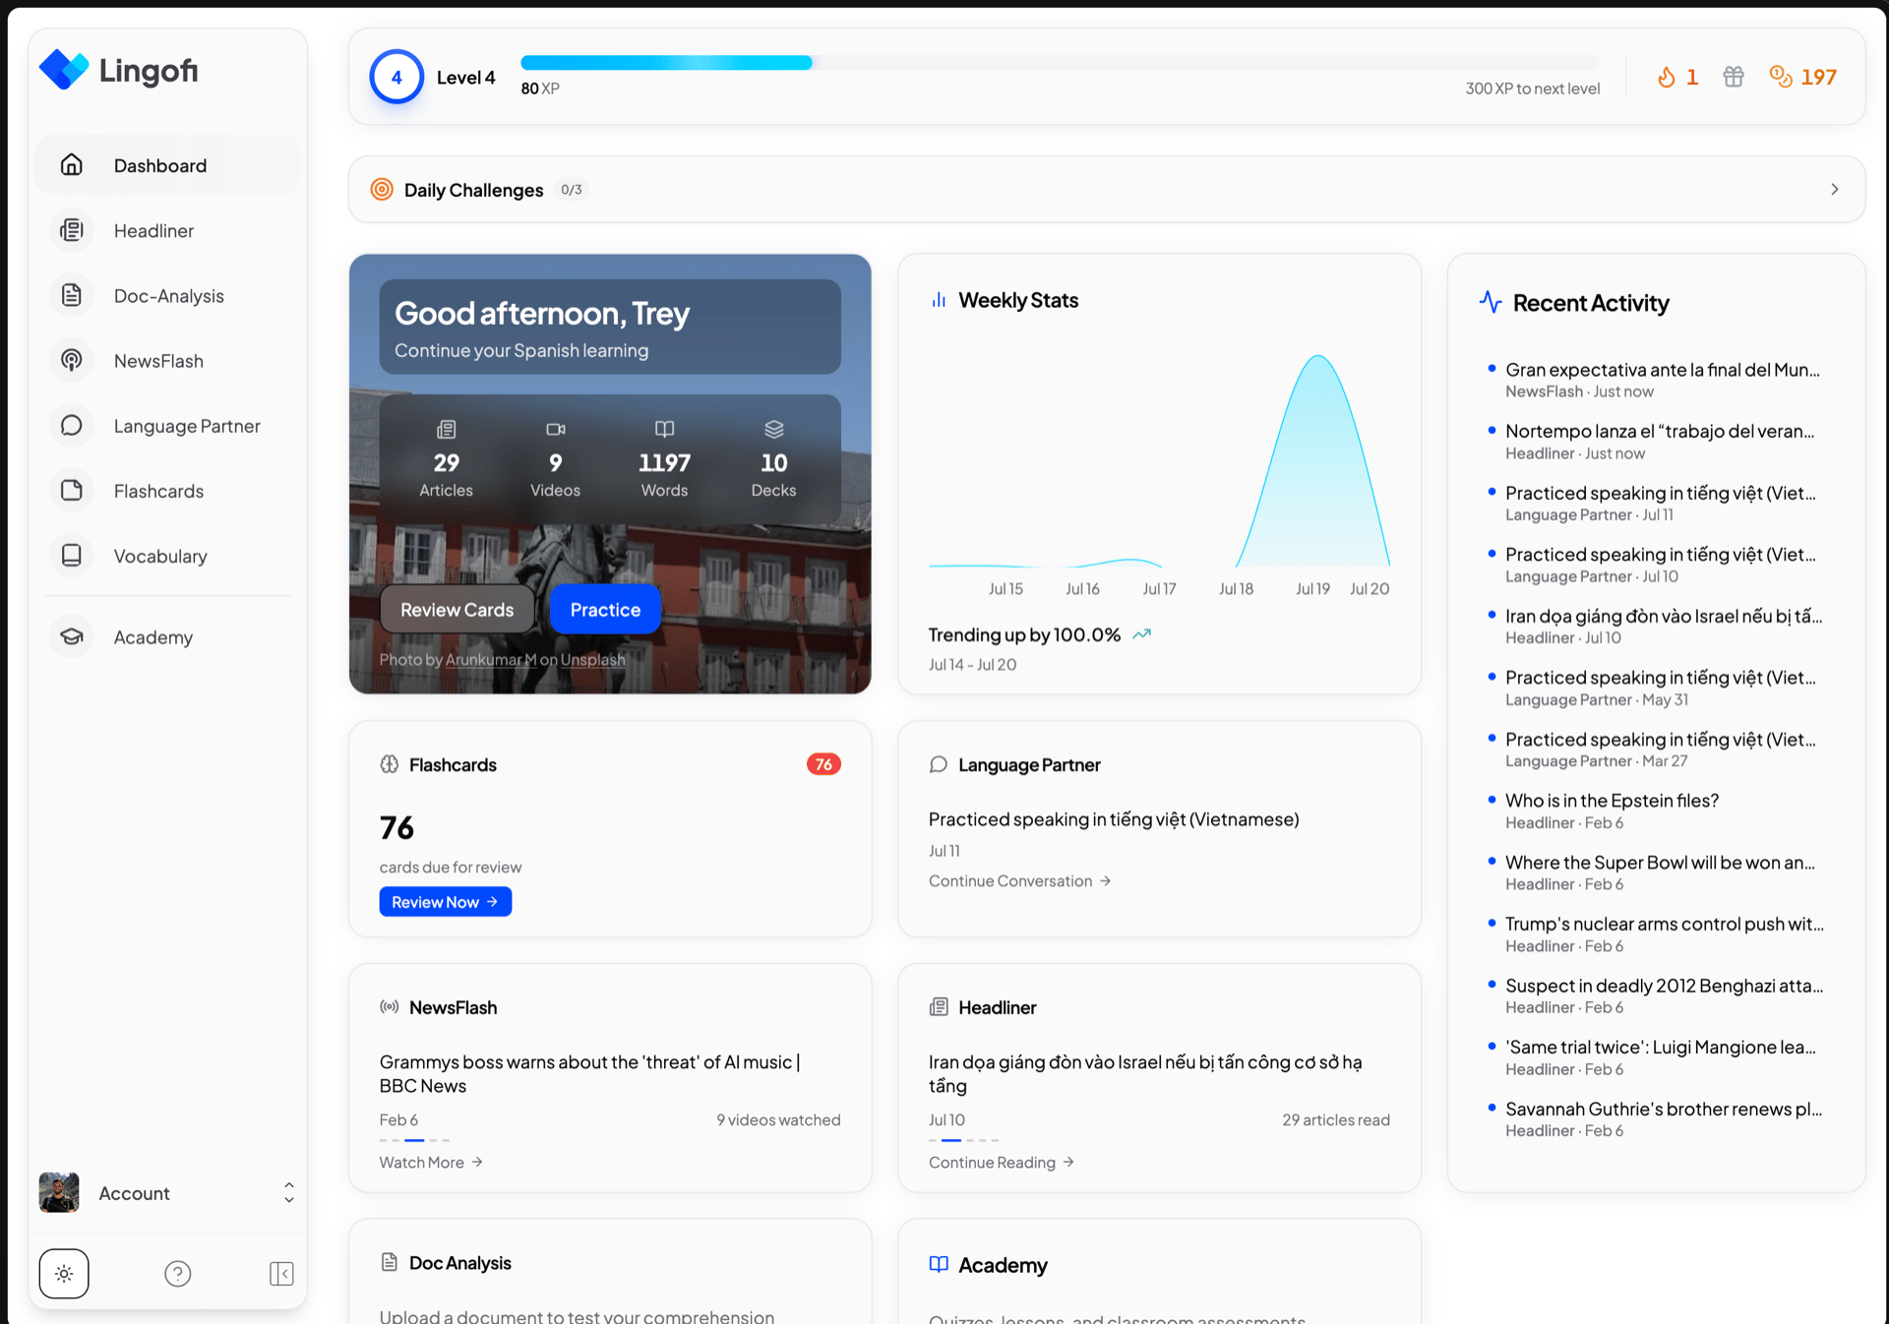Screen dimensions: 1889x1324
Task: Click the Review Cards button
Action: 457,609
